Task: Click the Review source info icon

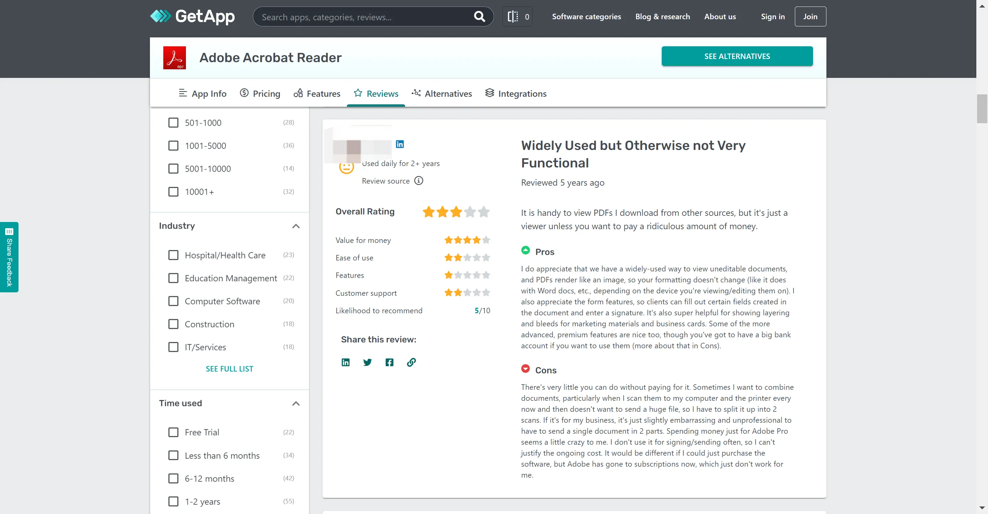Action: tap(418, 181)
